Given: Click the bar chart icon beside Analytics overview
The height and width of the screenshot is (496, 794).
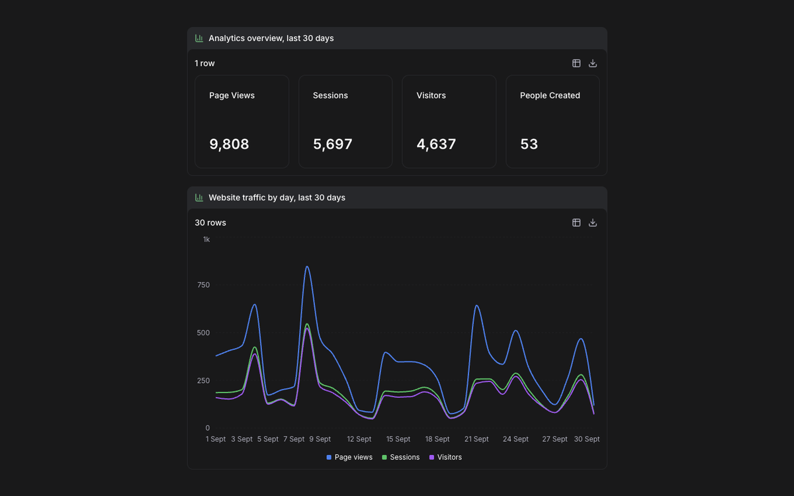Looking at the screenshot, I should click(199, 38).
